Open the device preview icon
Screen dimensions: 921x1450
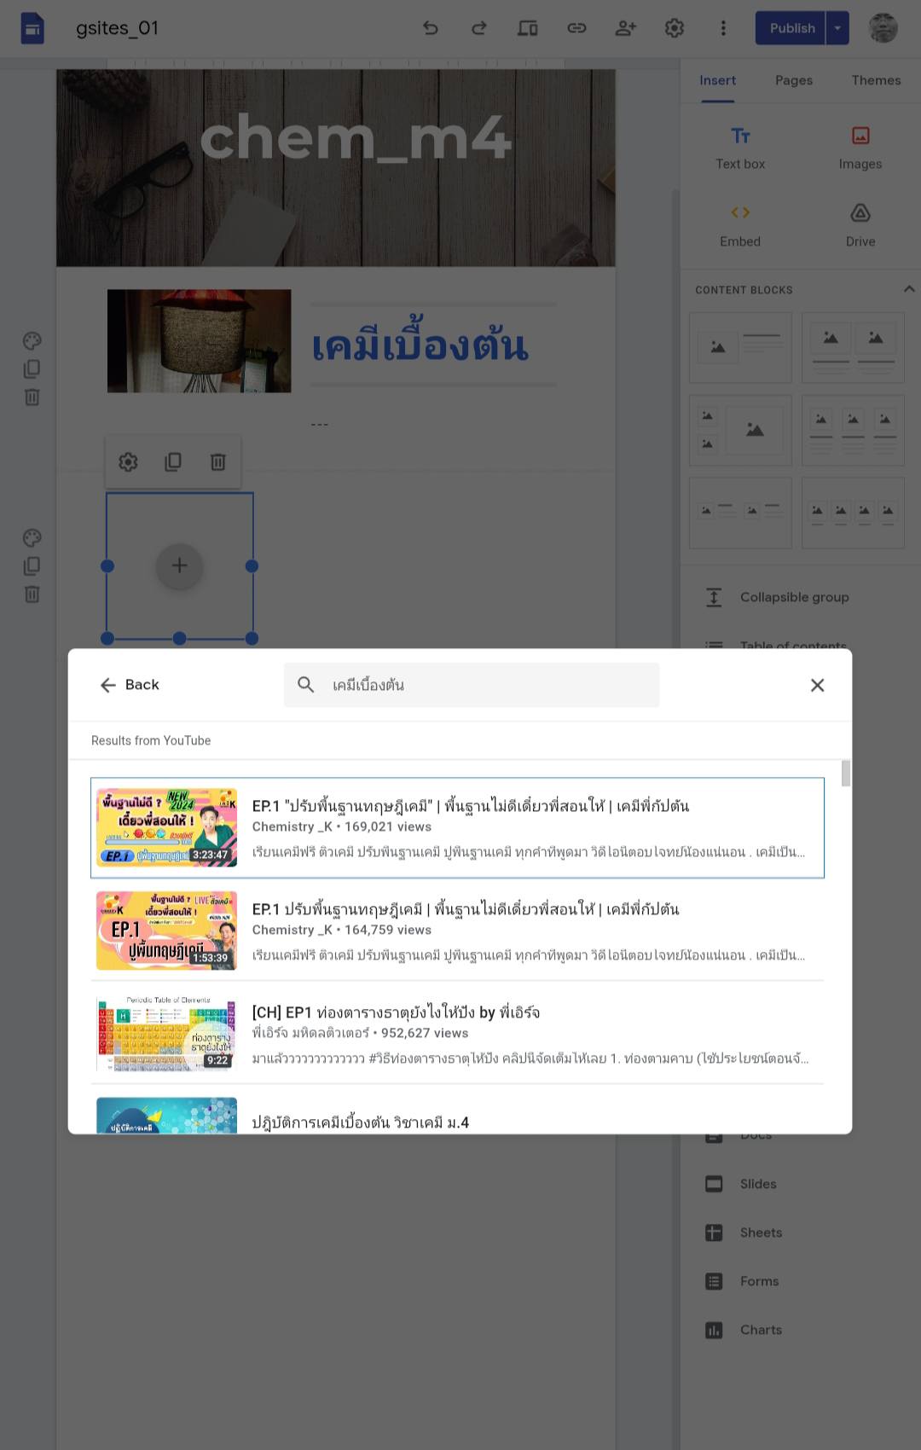(x=528, y=28)
